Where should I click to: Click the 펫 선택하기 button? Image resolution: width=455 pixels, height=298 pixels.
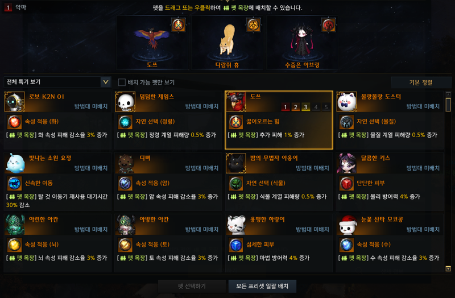(x=192, y=286)
